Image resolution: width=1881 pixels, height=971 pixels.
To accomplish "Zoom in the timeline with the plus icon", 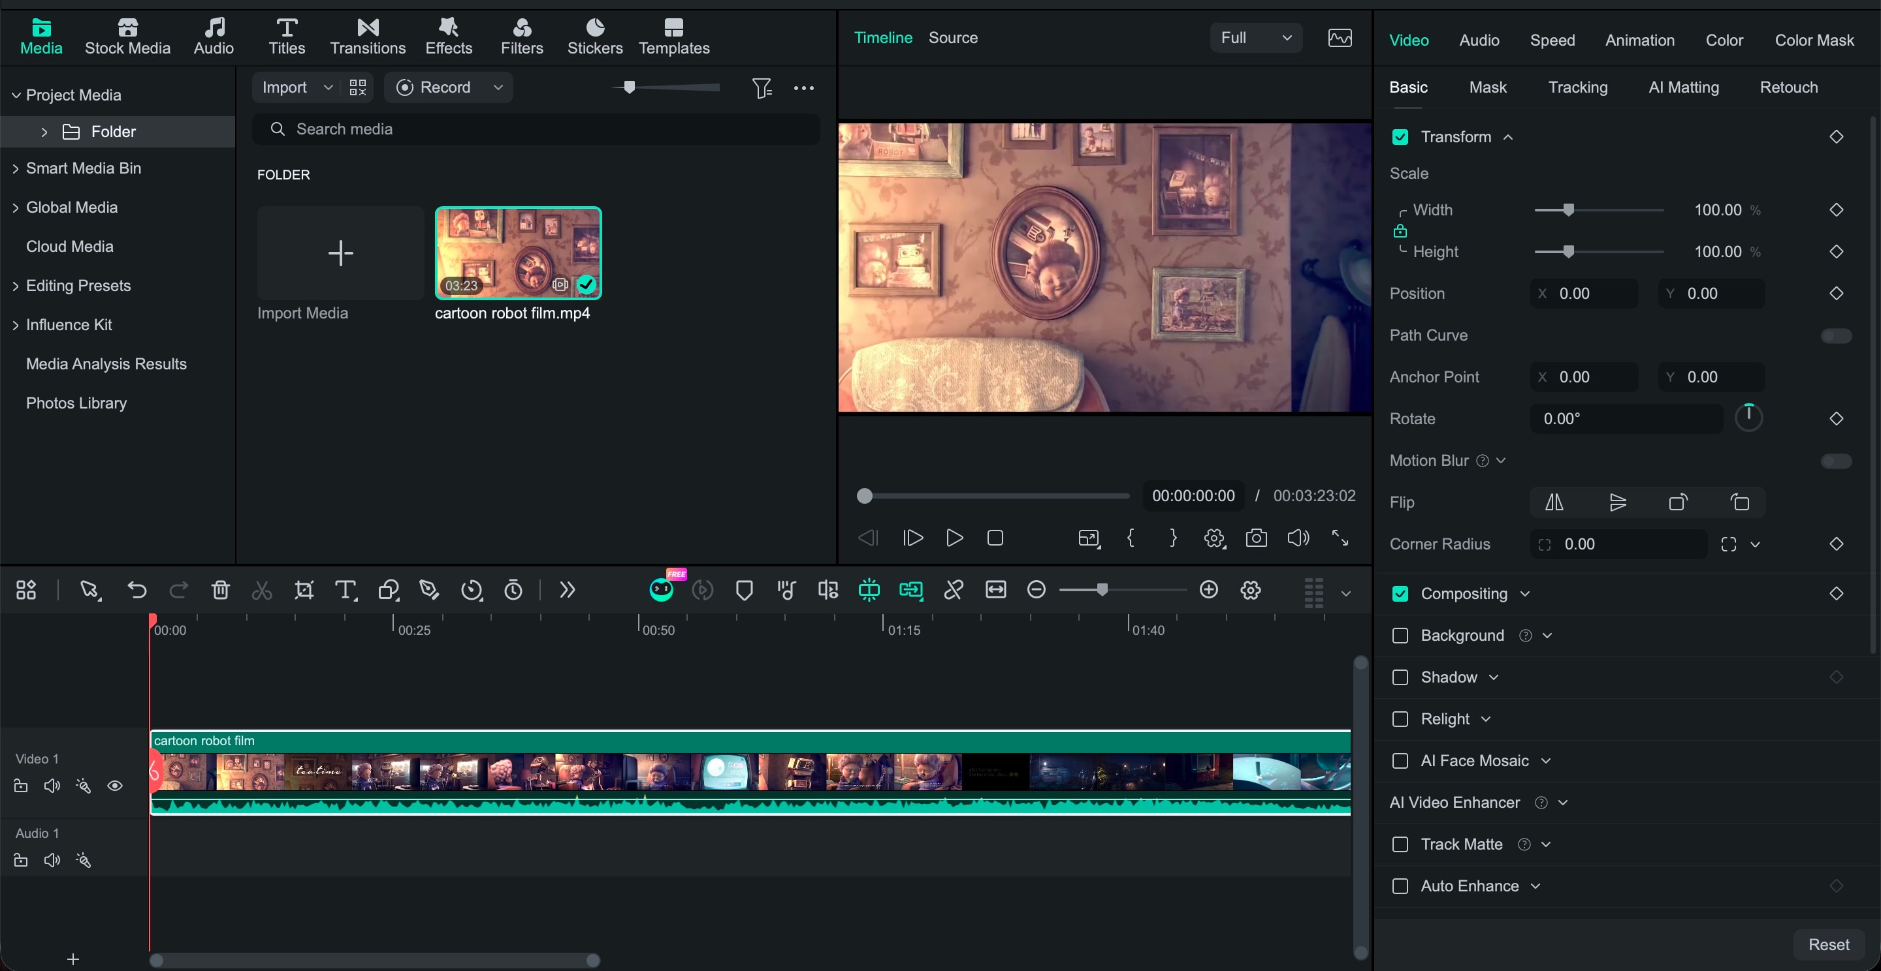I will pos(1209,589).
